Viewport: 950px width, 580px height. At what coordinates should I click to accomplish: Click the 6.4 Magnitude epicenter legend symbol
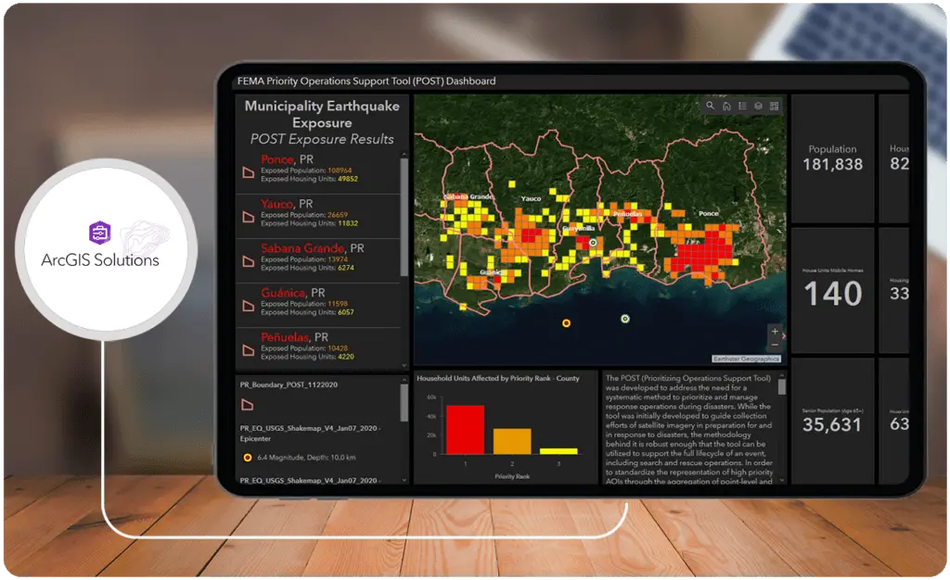tap(247, 458)
